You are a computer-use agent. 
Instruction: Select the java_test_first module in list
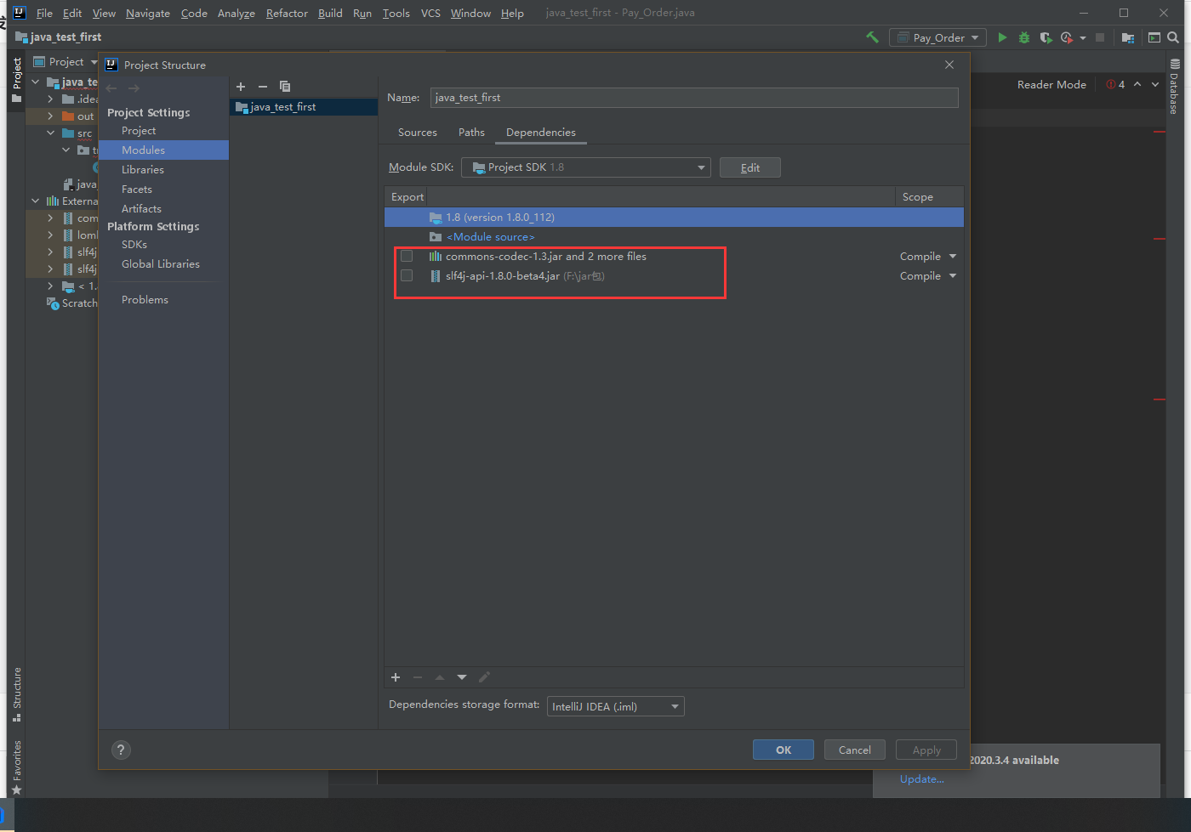304,107
